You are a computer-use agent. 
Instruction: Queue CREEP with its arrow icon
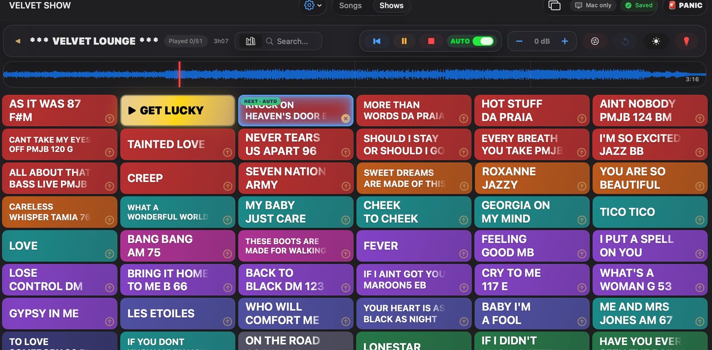[227, 186]
